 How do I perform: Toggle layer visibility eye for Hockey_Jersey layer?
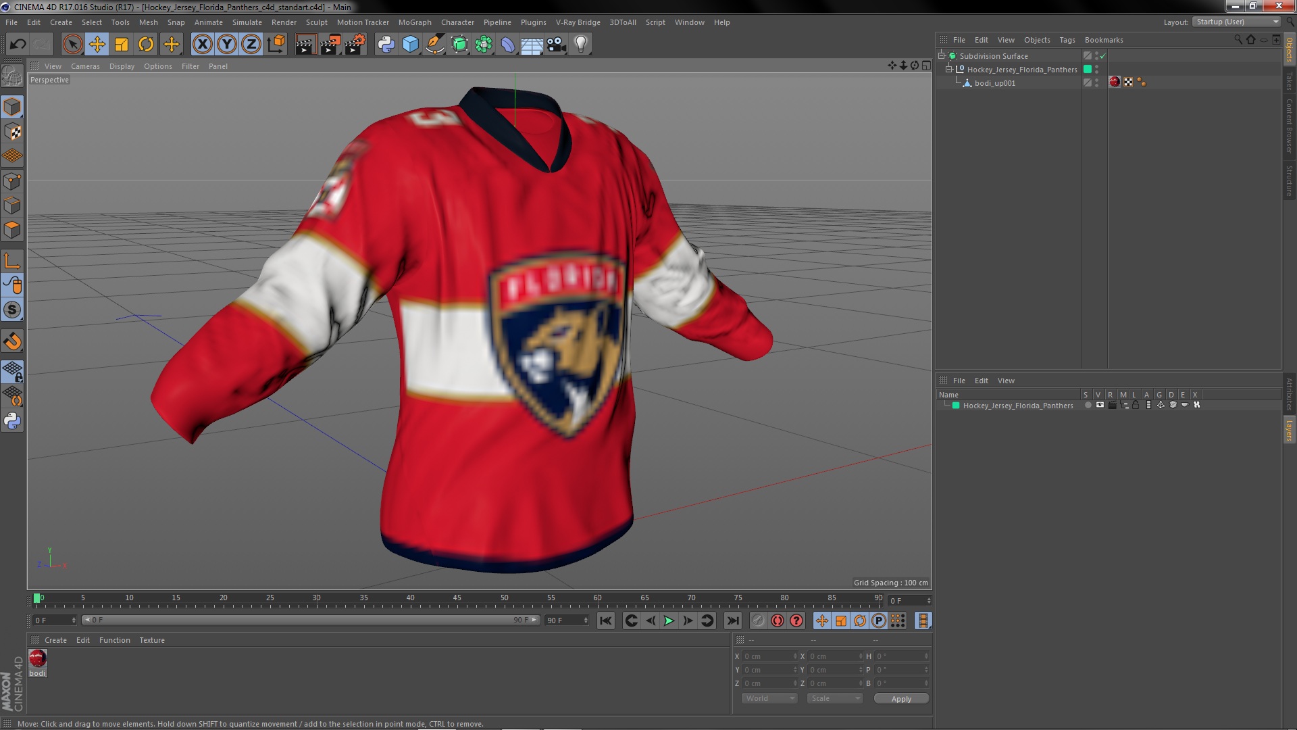coord(1100,405)
